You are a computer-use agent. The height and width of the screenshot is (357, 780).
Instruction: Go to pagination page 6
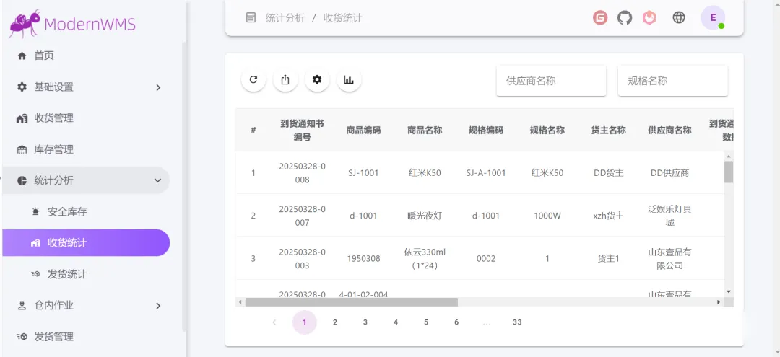coord(456,322)
